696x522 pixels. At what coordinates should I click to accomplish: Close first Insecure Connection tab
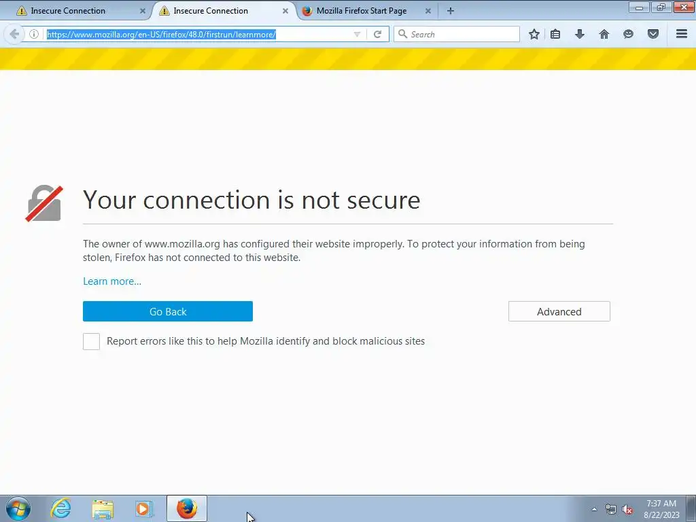tap(143, 11)
